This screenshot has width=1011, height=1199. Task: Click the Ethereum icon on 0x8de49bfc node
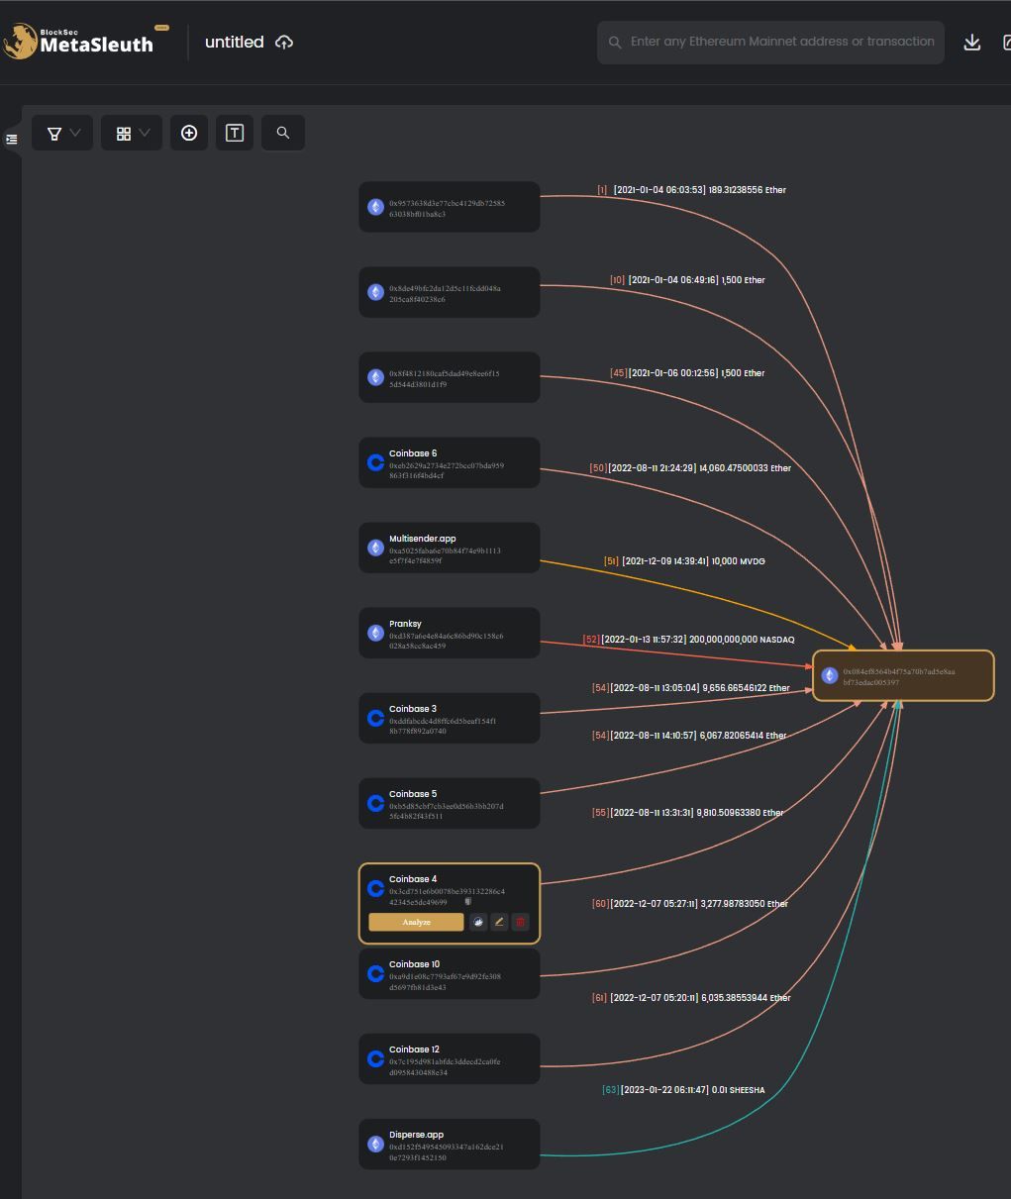[375, 292]
